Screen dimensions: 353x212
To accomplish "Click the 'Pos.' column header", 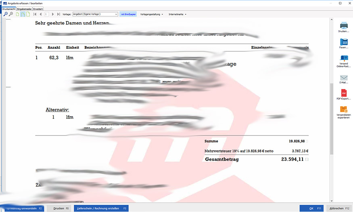I will point(39,48).
